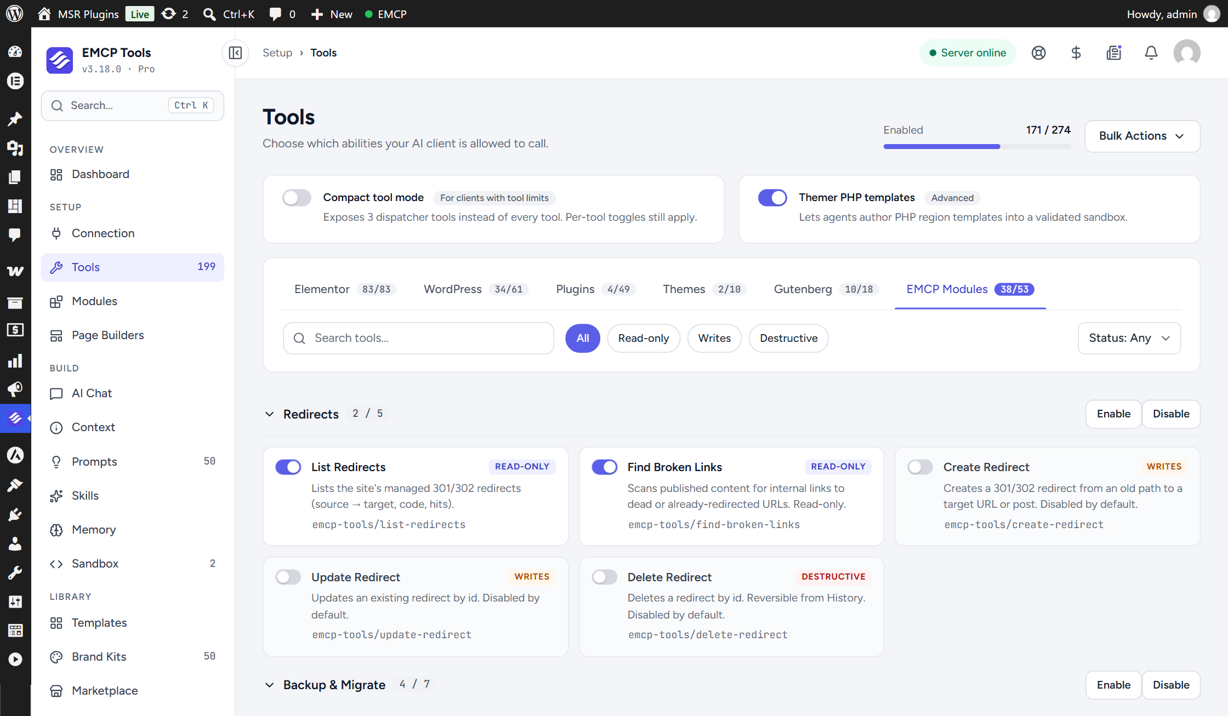Open WordPress Dashboard gauge icon

[x=15, y=51]
